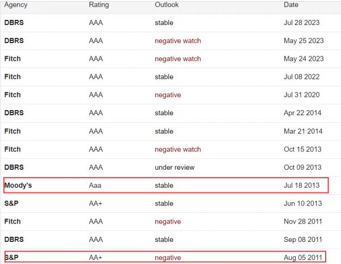Click negative watch outlook dated May 25 2023
The image size is (341, 264).
(177, 41)
